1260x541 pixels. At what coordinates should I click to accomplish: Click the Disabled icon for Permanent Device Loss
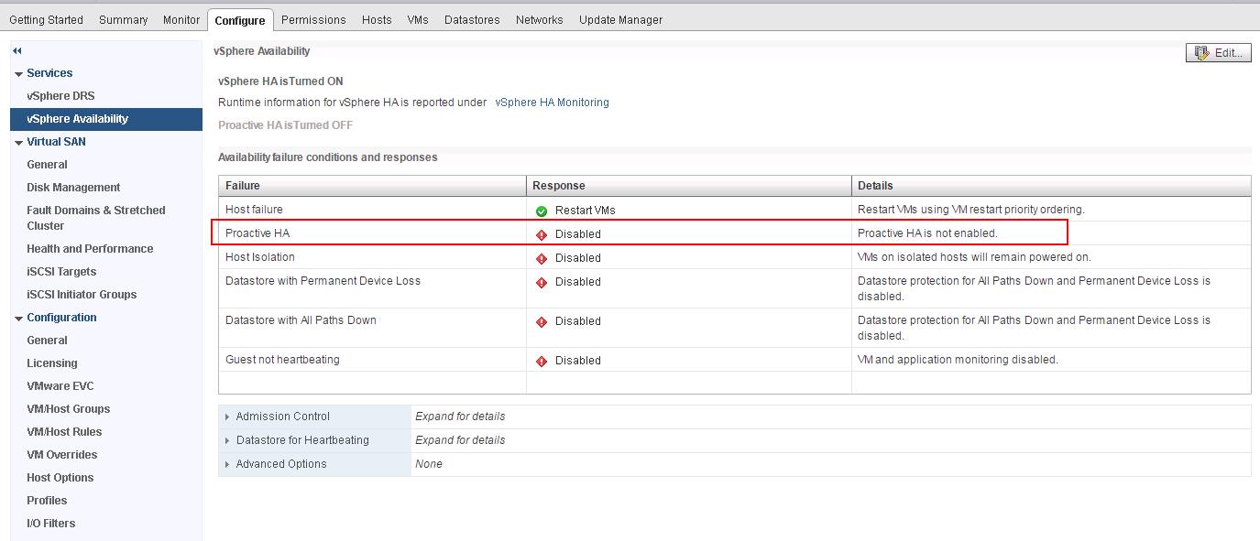[542, 282]
